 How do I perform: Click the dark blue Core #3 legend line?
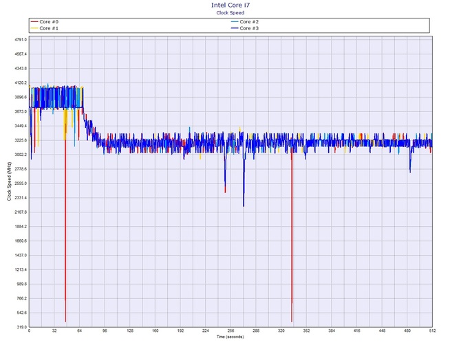click(x=235, y=28)
